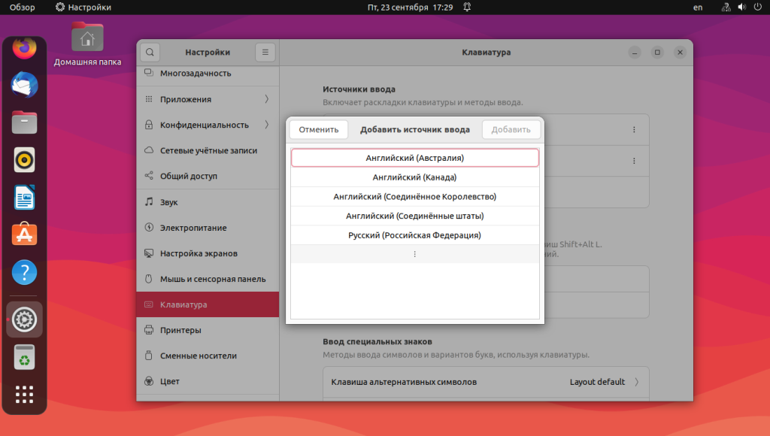Expand the Конфиденциальность section arrow
This screenshot has height=436, width=770.
click(x=267, y=125)
